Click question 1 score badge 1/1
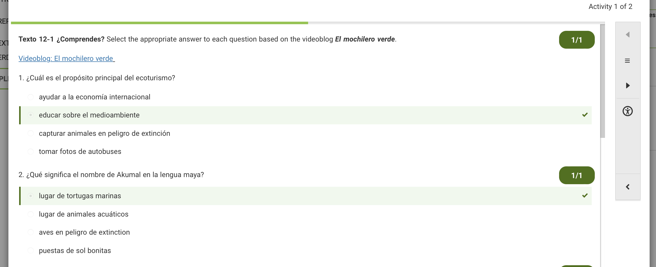This screenshot has height=267, width=656. point(577,40)
